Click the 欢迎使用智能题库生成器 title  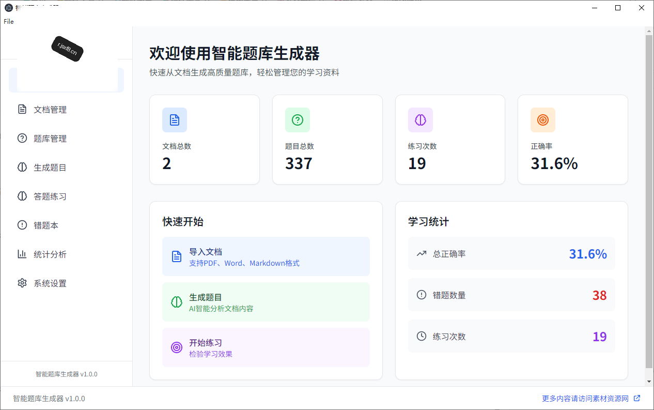[x=235, y=53]
